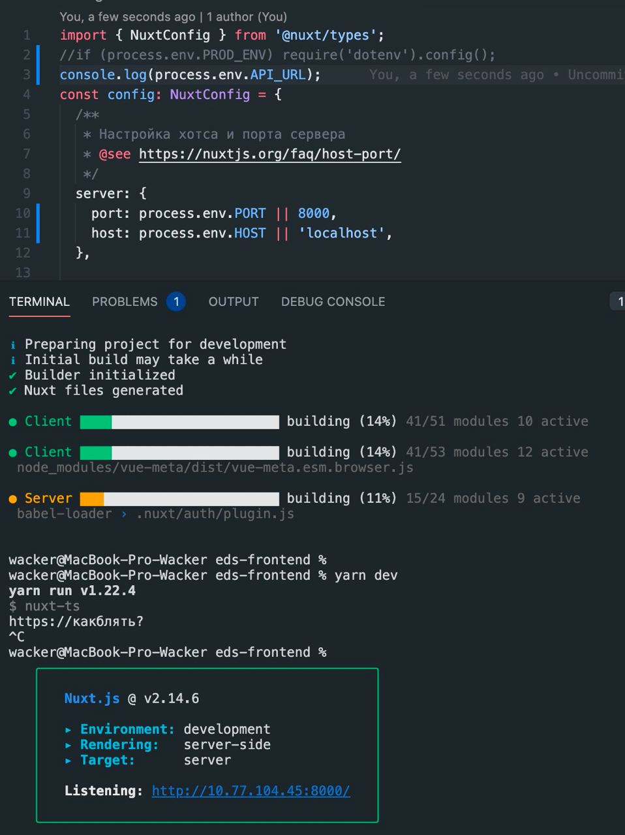Click the 'You, a few seconds ago | 1 author (You)' annotation
The width and height of the screenshot is (625, 835).
coord(173,17)
